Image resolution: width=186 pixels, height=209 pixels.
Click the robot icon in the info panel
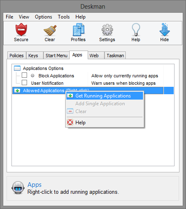[x=18, y=188]
